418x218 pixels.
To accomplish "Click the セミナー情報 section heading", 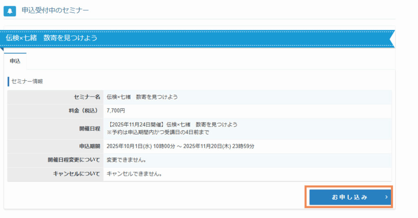I will tap(27, 81).
